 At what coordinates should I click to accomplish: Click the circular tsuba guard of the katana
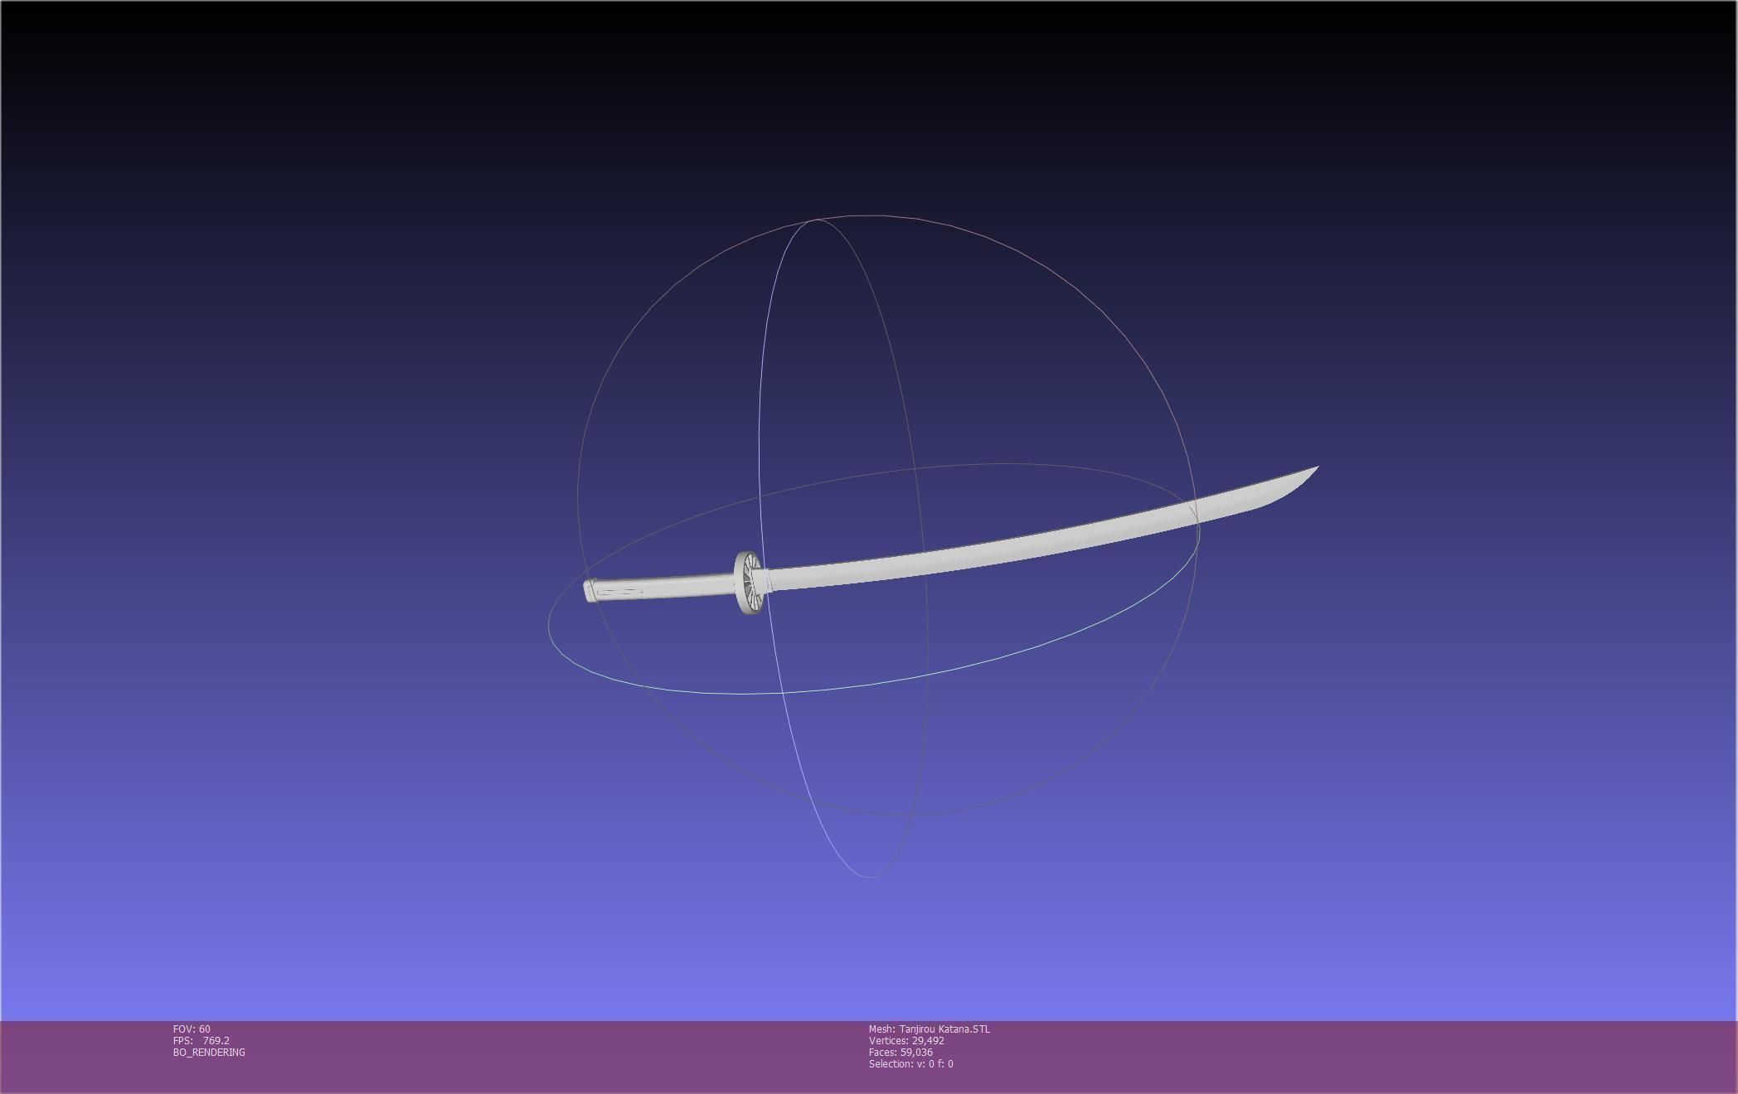tap(749, 583)
